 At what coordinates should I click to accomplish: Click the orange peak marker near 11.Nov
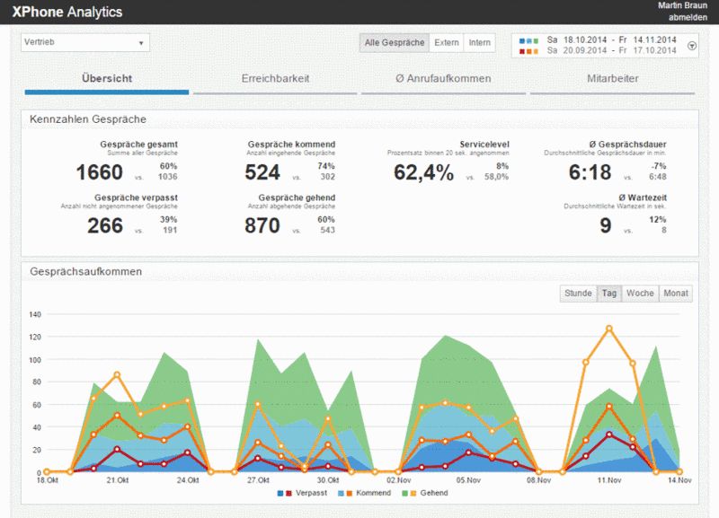pos(609,329)
